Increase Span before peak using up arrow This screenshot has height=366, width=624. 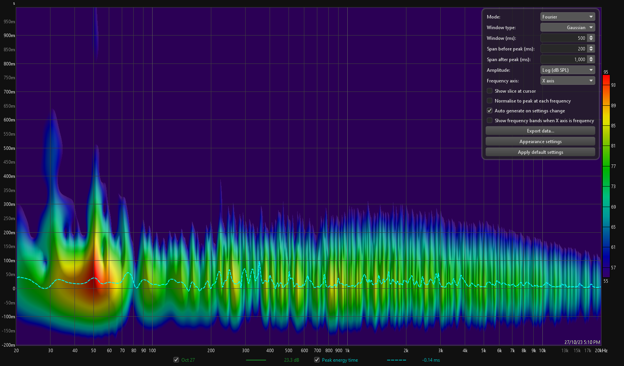click(x=591, y=47)
